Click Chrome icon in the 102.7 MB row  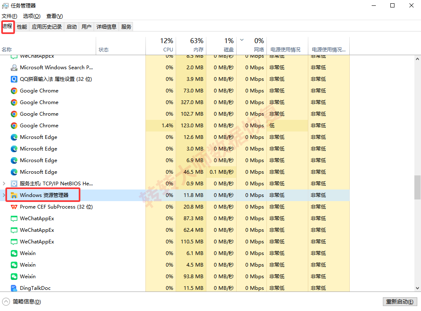point(14,114)
